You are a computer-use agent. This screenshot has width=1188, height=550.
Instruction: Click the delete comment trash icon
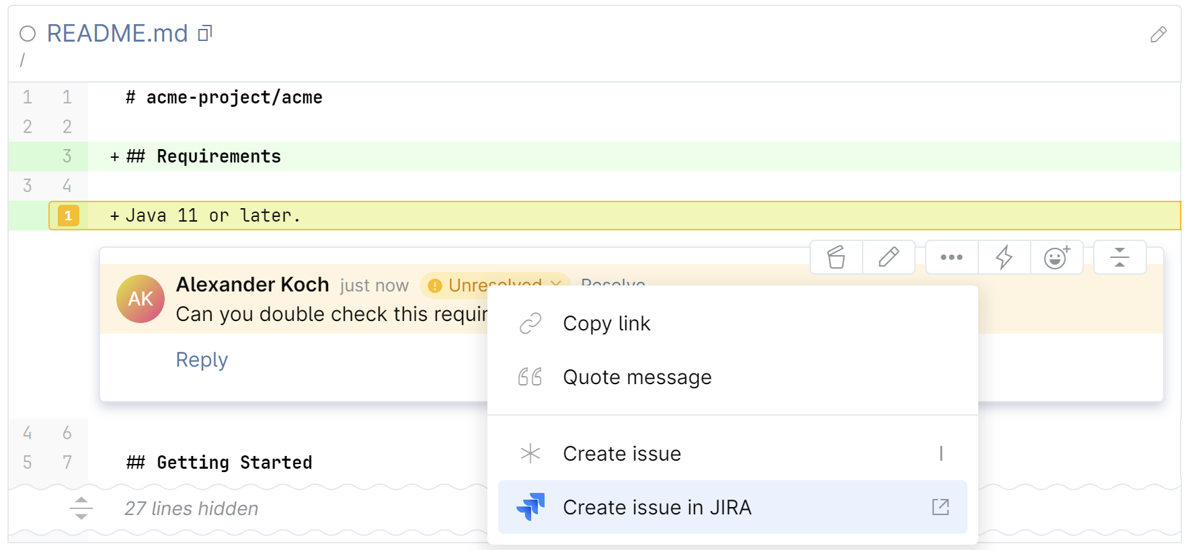[x=836, y=257]
